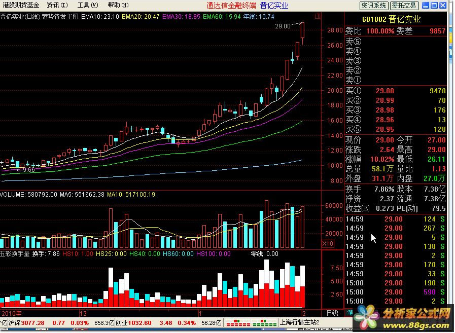Click the 9.66 low price marker on chart
The width and height of the screenshot is (455, 333).
[x=28, y=170]
